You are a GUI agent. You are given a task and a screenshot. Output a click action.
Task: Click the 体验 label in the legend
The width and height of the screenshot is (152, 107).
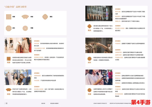32,17
